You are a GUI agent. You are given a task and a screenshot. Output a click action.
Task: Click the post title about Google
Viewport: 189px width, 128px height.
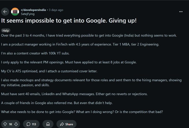[x=69, y=21]
